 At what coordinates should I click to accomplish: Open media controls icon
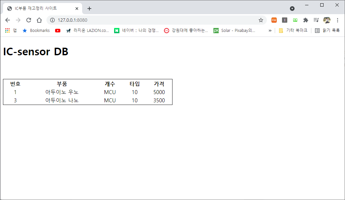coord(316,20)
